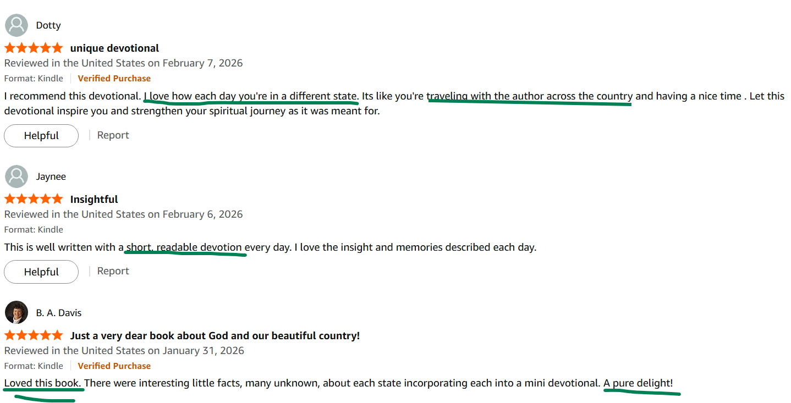Open the "unique devotional" review title
The height and width of the screenshot is (403, 791).
coord(114,48)
